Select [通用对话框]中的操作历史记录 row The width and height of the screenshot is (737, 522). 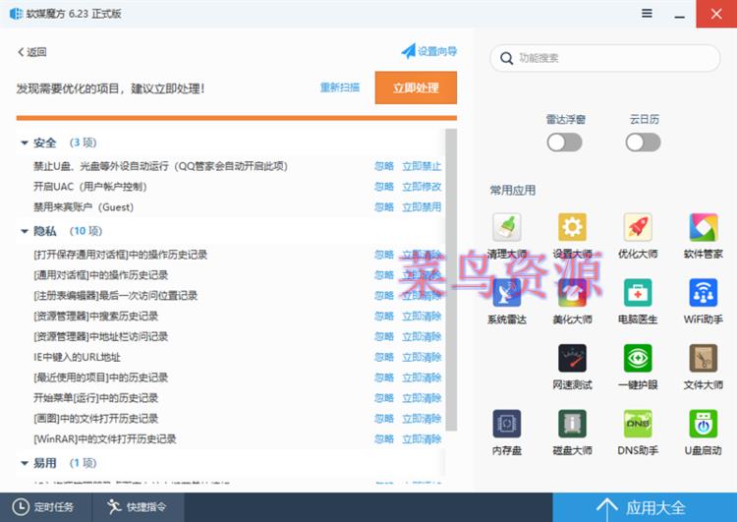[x=230, y=275]
